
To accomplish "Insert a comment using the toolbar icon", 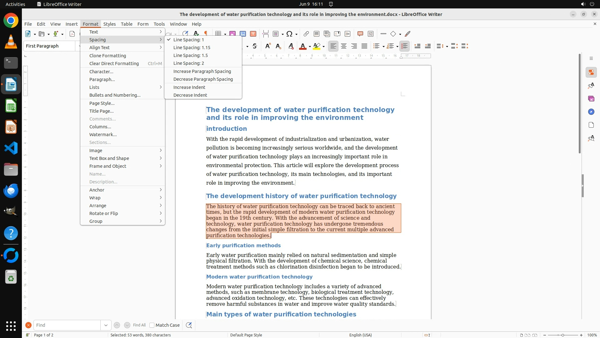I will coord(360,34).
